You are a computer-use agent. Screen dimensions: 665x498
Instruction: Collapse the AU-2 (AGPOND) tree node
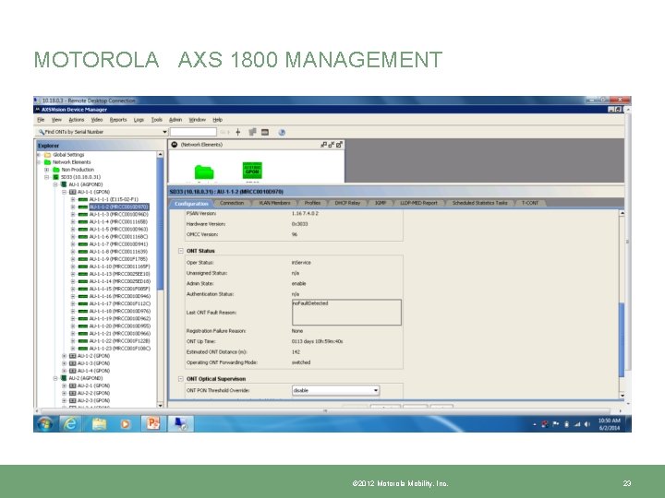55,378
